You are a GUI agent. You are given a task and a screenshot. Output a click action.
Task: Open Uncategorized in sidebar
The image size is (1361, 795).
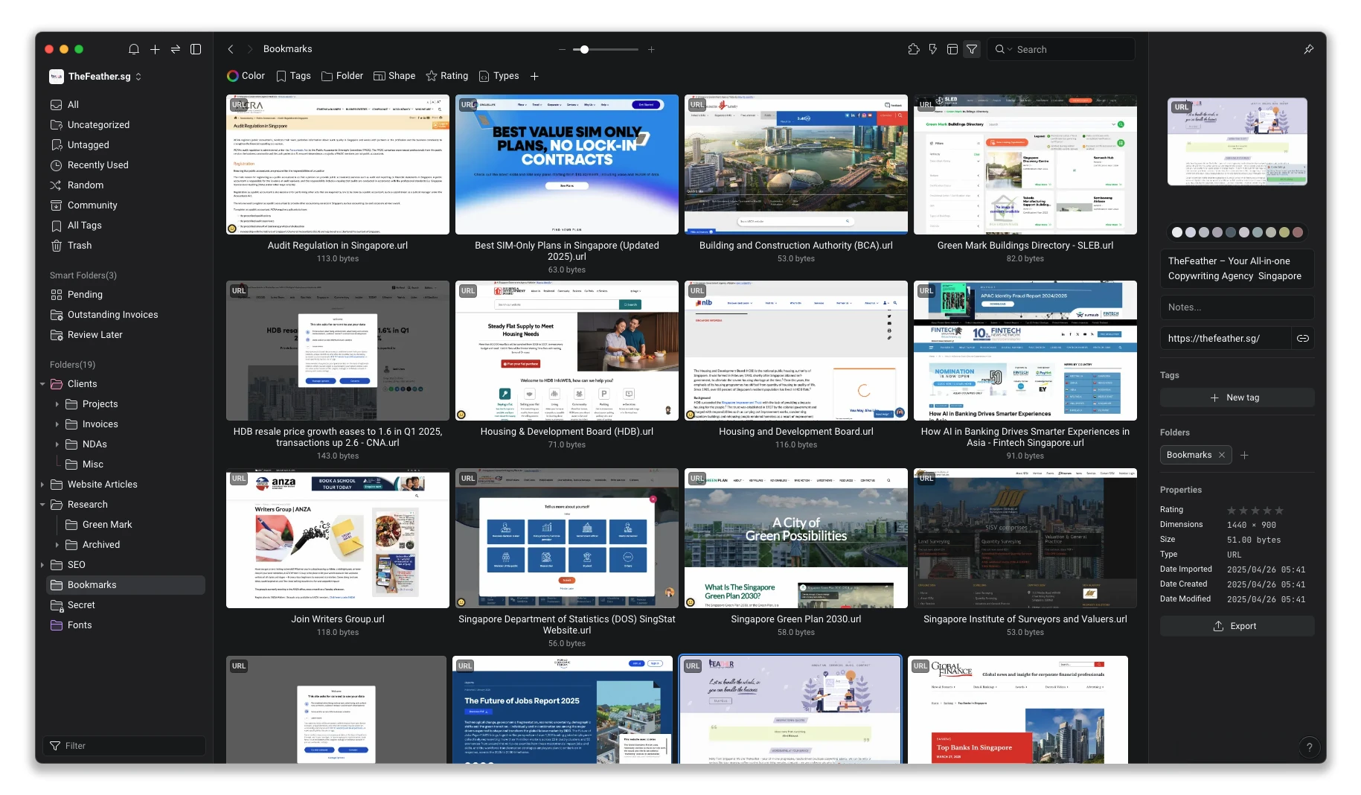tap(125, 125)
